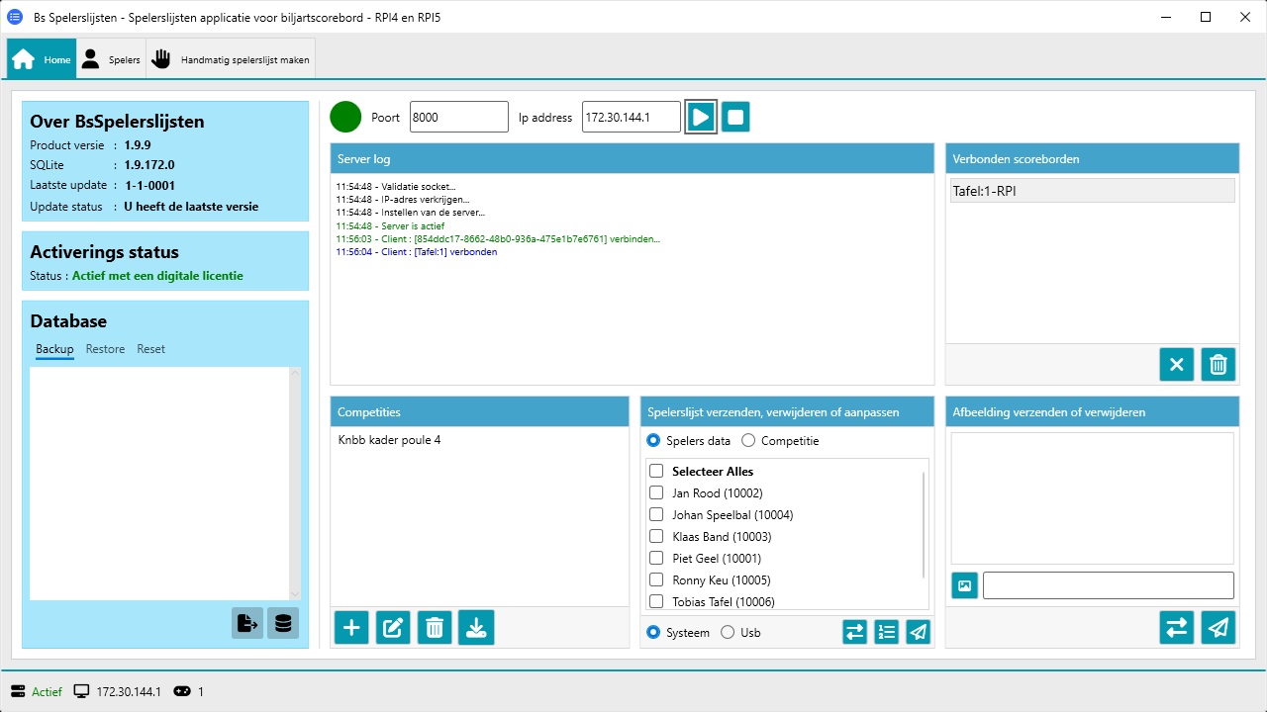The image size is (1267, 712).
Task: Browse for an image with picture icon
Action: [965, 585]
